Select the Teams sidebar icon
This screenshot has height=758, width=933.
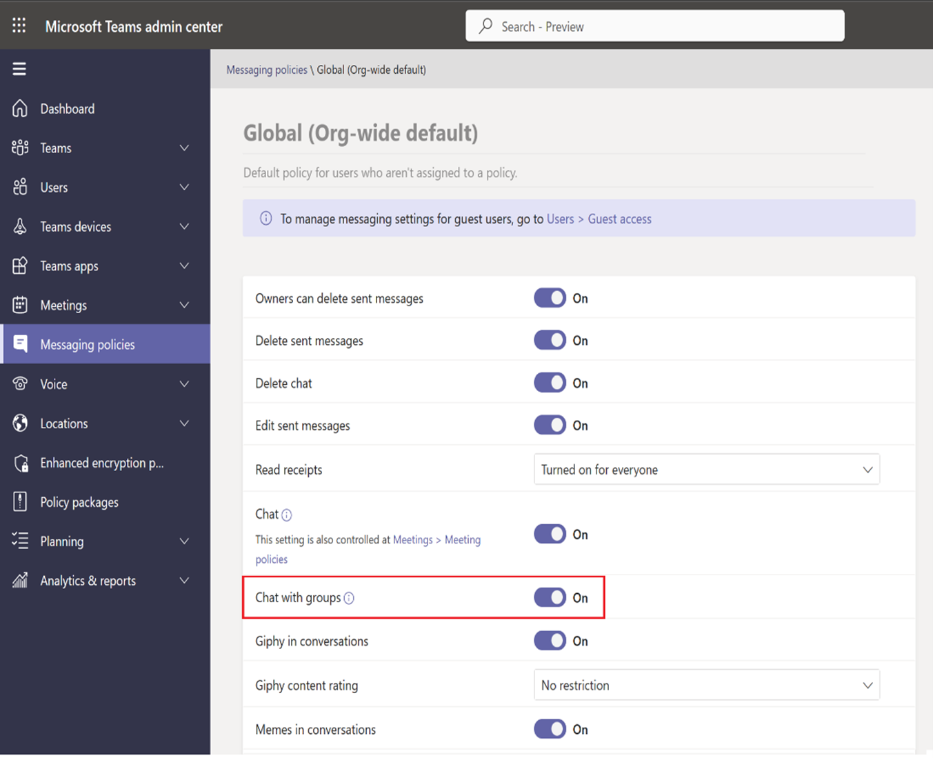pos(20,148)
